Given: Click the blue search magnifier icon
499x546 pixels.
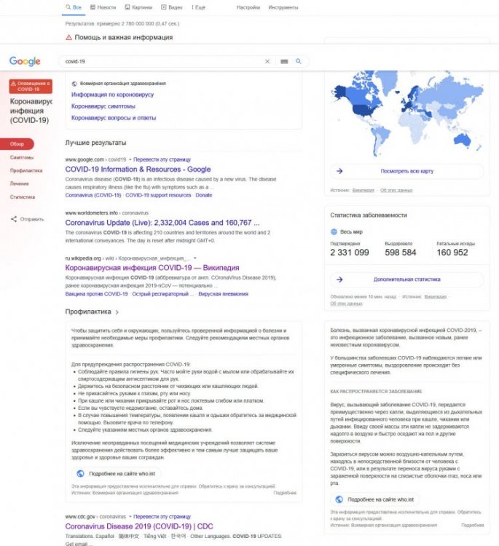Looking at the screenshot, I should [x=299, y=61].
